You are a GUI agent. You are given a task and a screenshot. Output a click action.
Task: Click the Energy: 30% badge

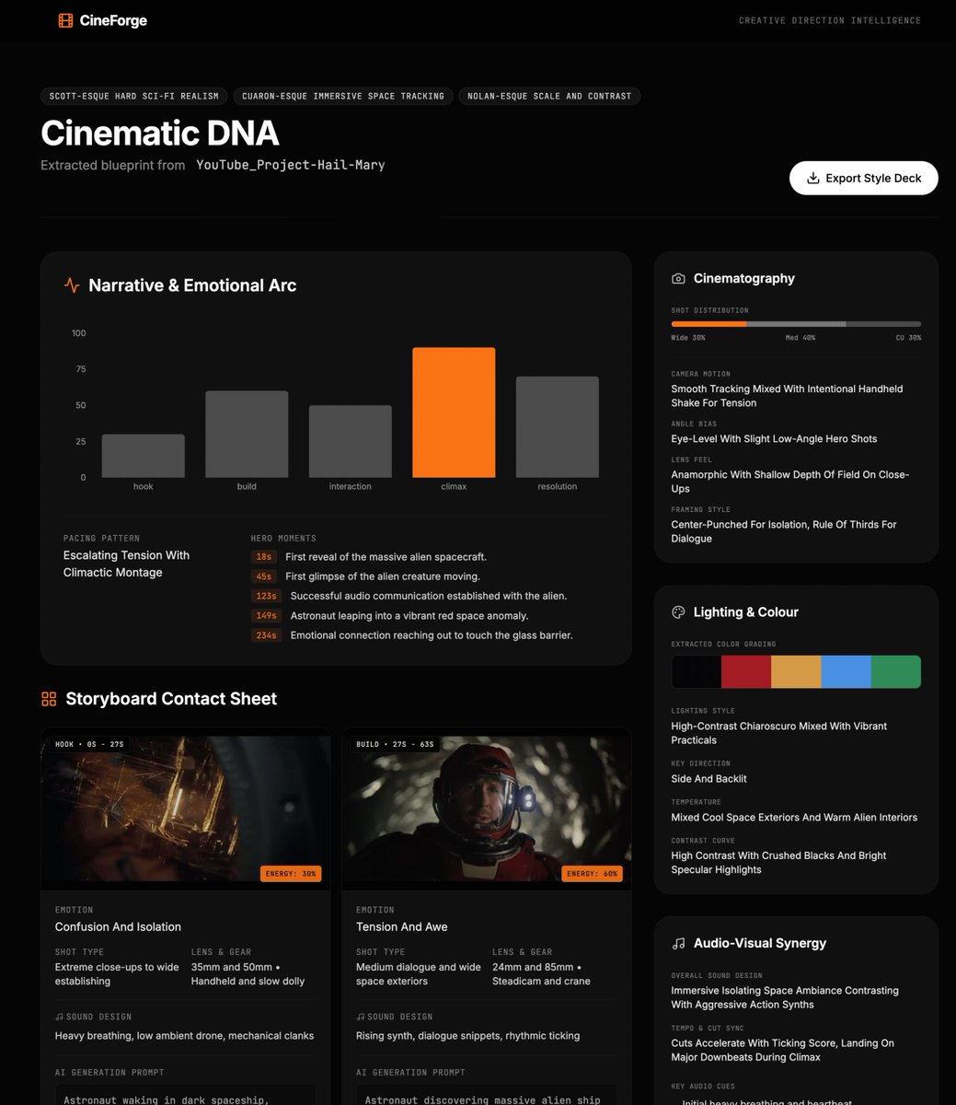click(291, 874)
